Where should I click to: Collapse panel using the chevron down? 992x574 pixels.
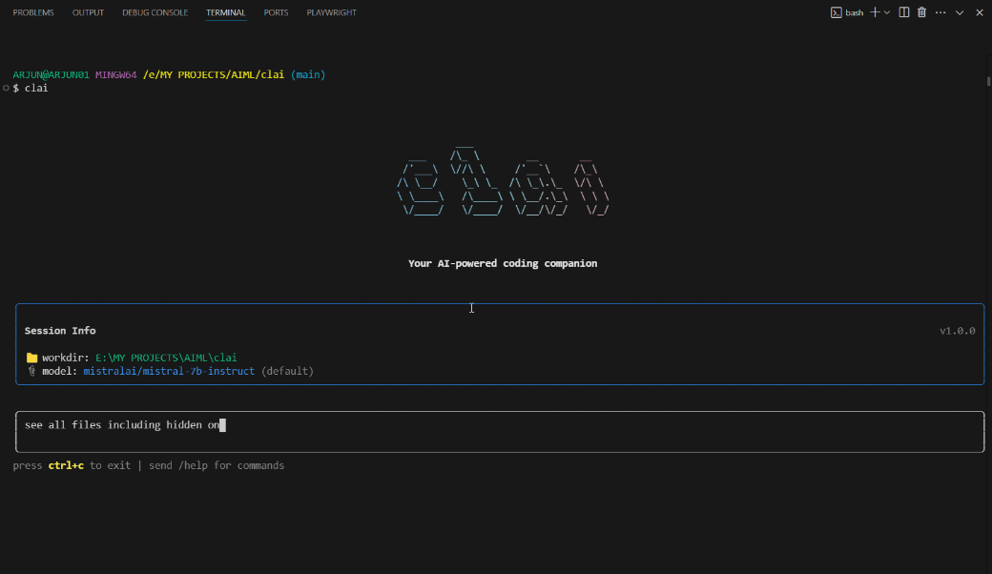coord(960,12)
